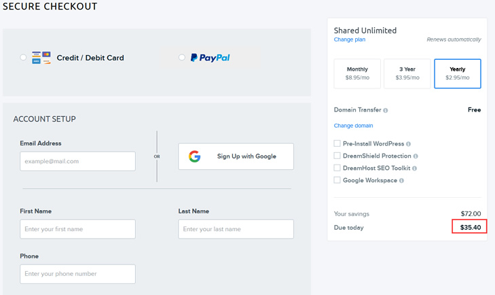Click the Google logo icon
Screen dimensions: 495x295
coord(194,156)
